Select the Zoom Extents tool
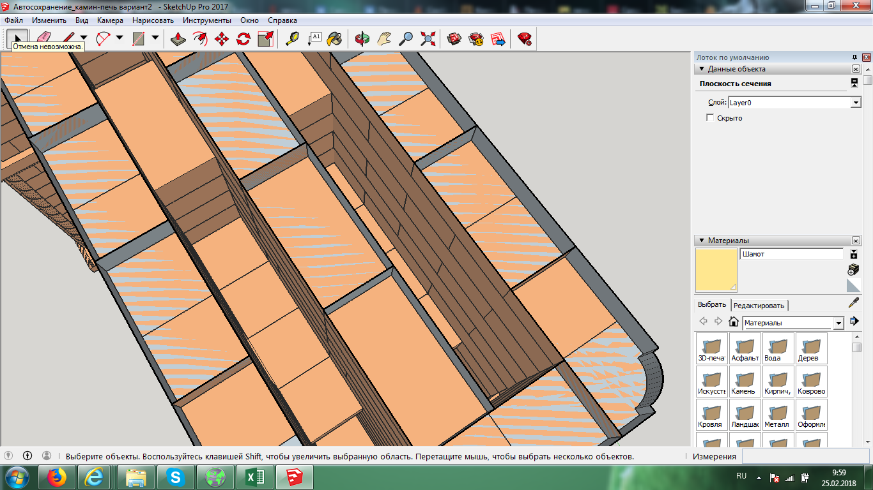 pyautogui.click(x=428, y=39)
